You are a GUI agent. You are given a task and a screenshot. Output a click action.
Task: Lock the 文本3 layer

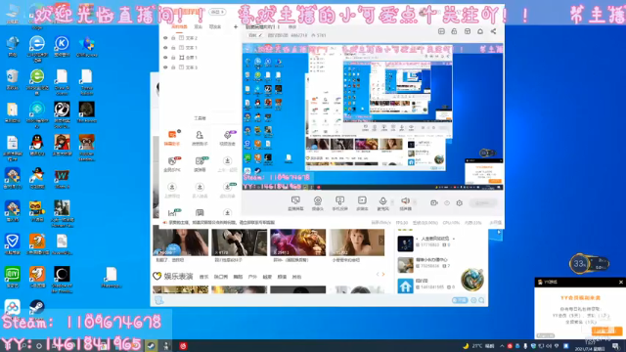173,67
